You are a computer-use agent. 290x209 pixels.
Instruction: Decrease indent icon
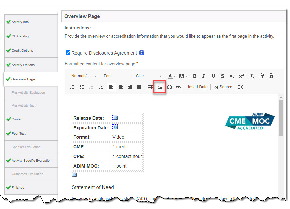91,87
